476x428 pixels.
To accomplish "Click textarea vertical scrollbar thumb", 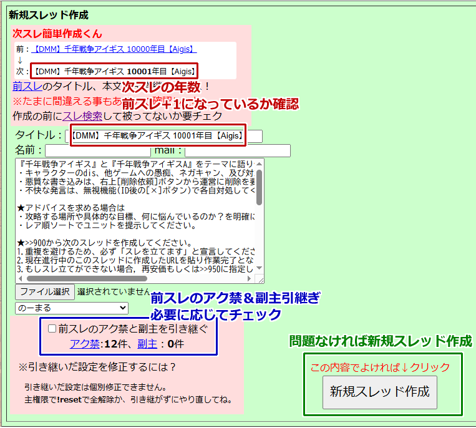I will coord(259,187).
